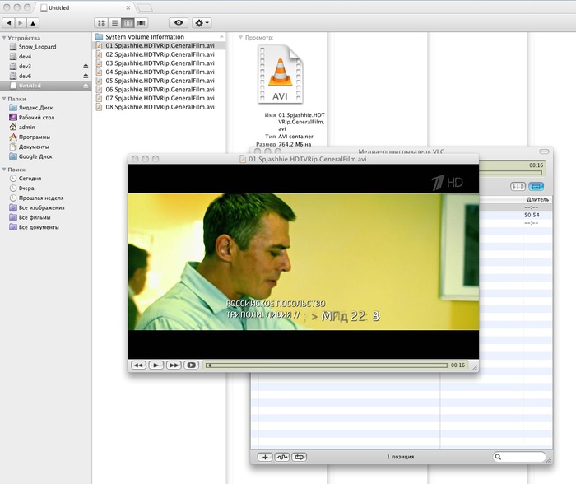
Task: Click the fast-forward button in video player
Action: click(174, 365)
